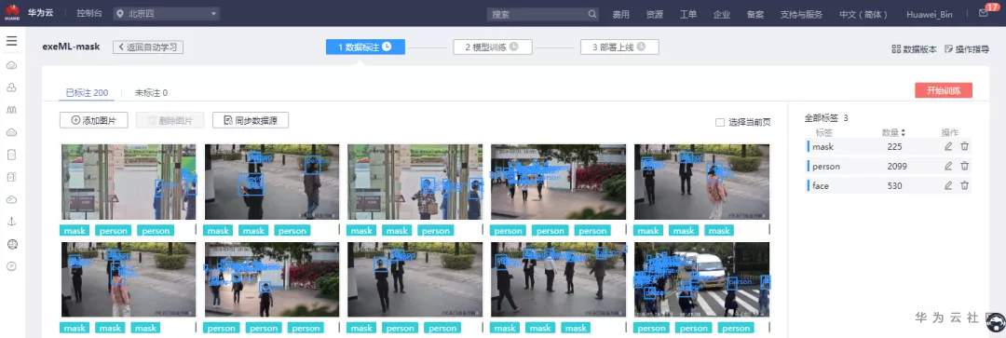Switch to 未标注 0 tab
1006x338 pixels.
tap(151, 93)
